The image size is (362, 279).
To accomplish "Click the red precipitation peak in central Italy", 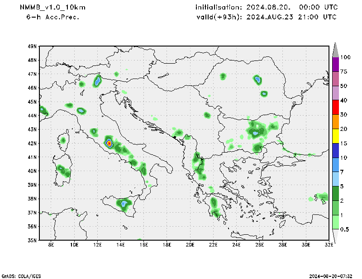I will (x=109, y=143).
